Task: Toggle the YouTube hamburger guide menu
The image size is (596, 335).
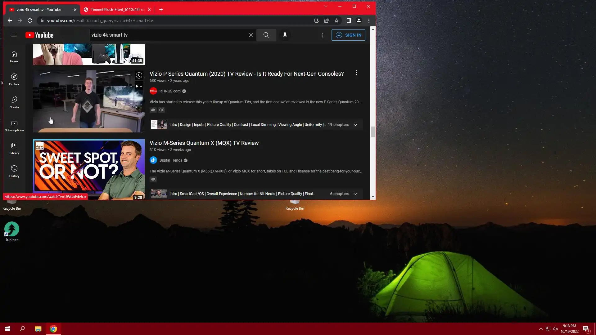Action: point(14,35)
